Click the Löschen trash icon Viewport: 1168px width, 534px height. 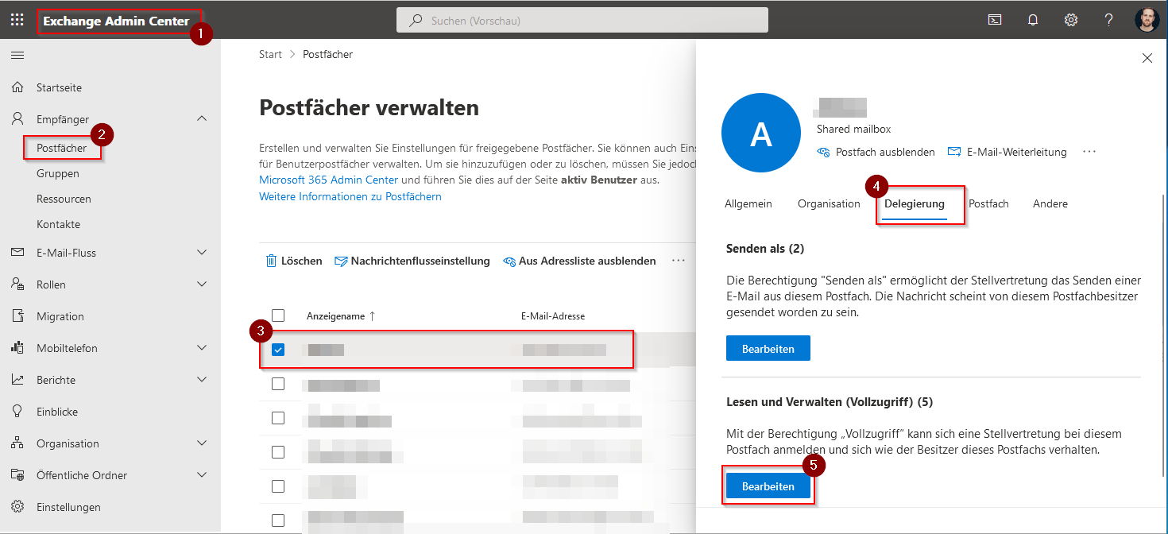271,261
